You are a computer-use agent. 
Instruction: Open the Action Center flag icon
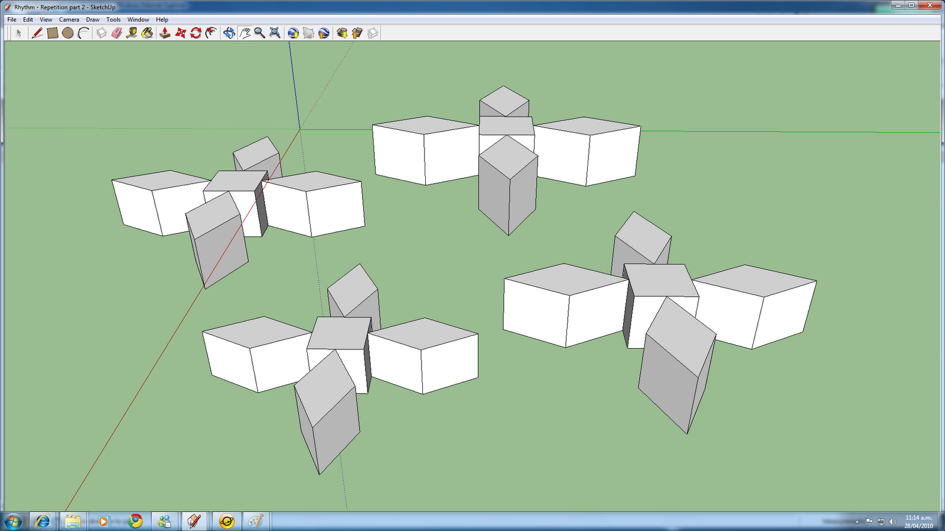869,522
